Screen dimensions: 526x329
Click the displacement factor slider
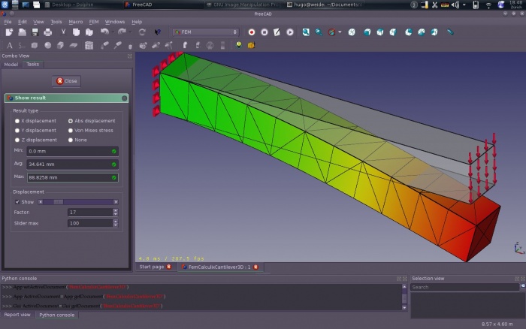[x=78, y=202]
